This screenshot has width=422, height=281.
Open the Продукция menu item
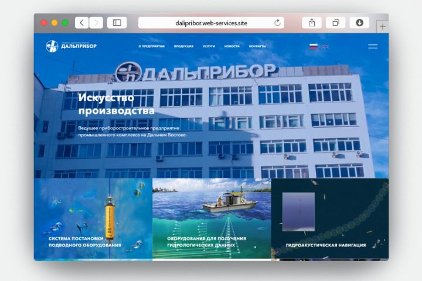click(183, 46)
